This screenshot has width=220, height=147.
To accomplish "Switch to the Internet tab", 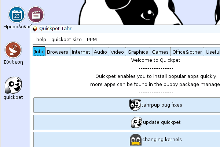I will pyautogui.click(x=81, y=52).
